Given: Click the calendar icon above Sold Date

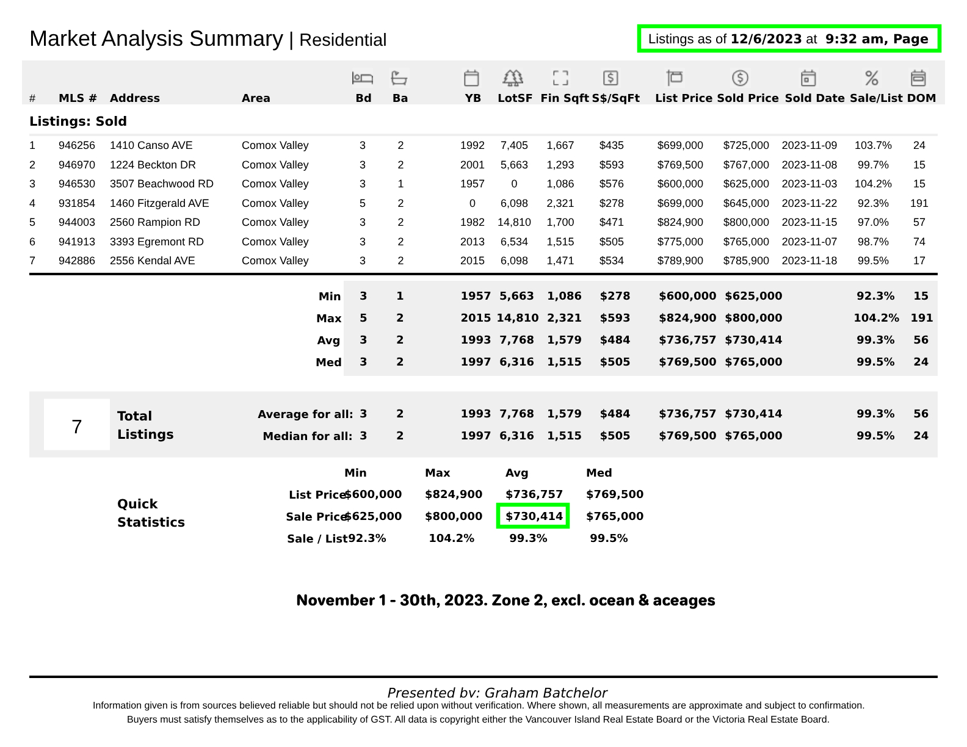Looking at the screenshot, I should pos(808,78).
